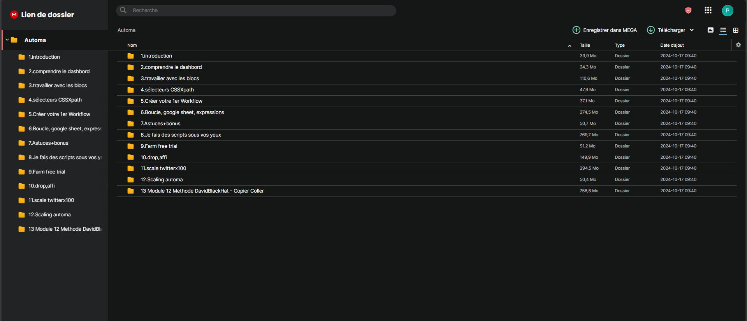Select 6.Boucle, google sheet, expressions row

427,112
